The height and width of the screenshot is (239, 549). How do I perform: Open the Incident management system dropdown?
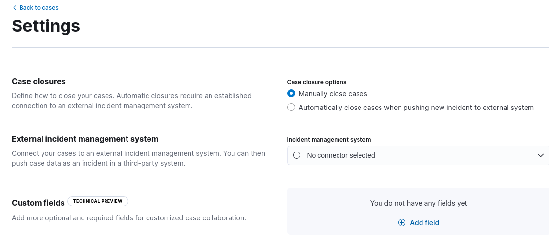(418, 155)
